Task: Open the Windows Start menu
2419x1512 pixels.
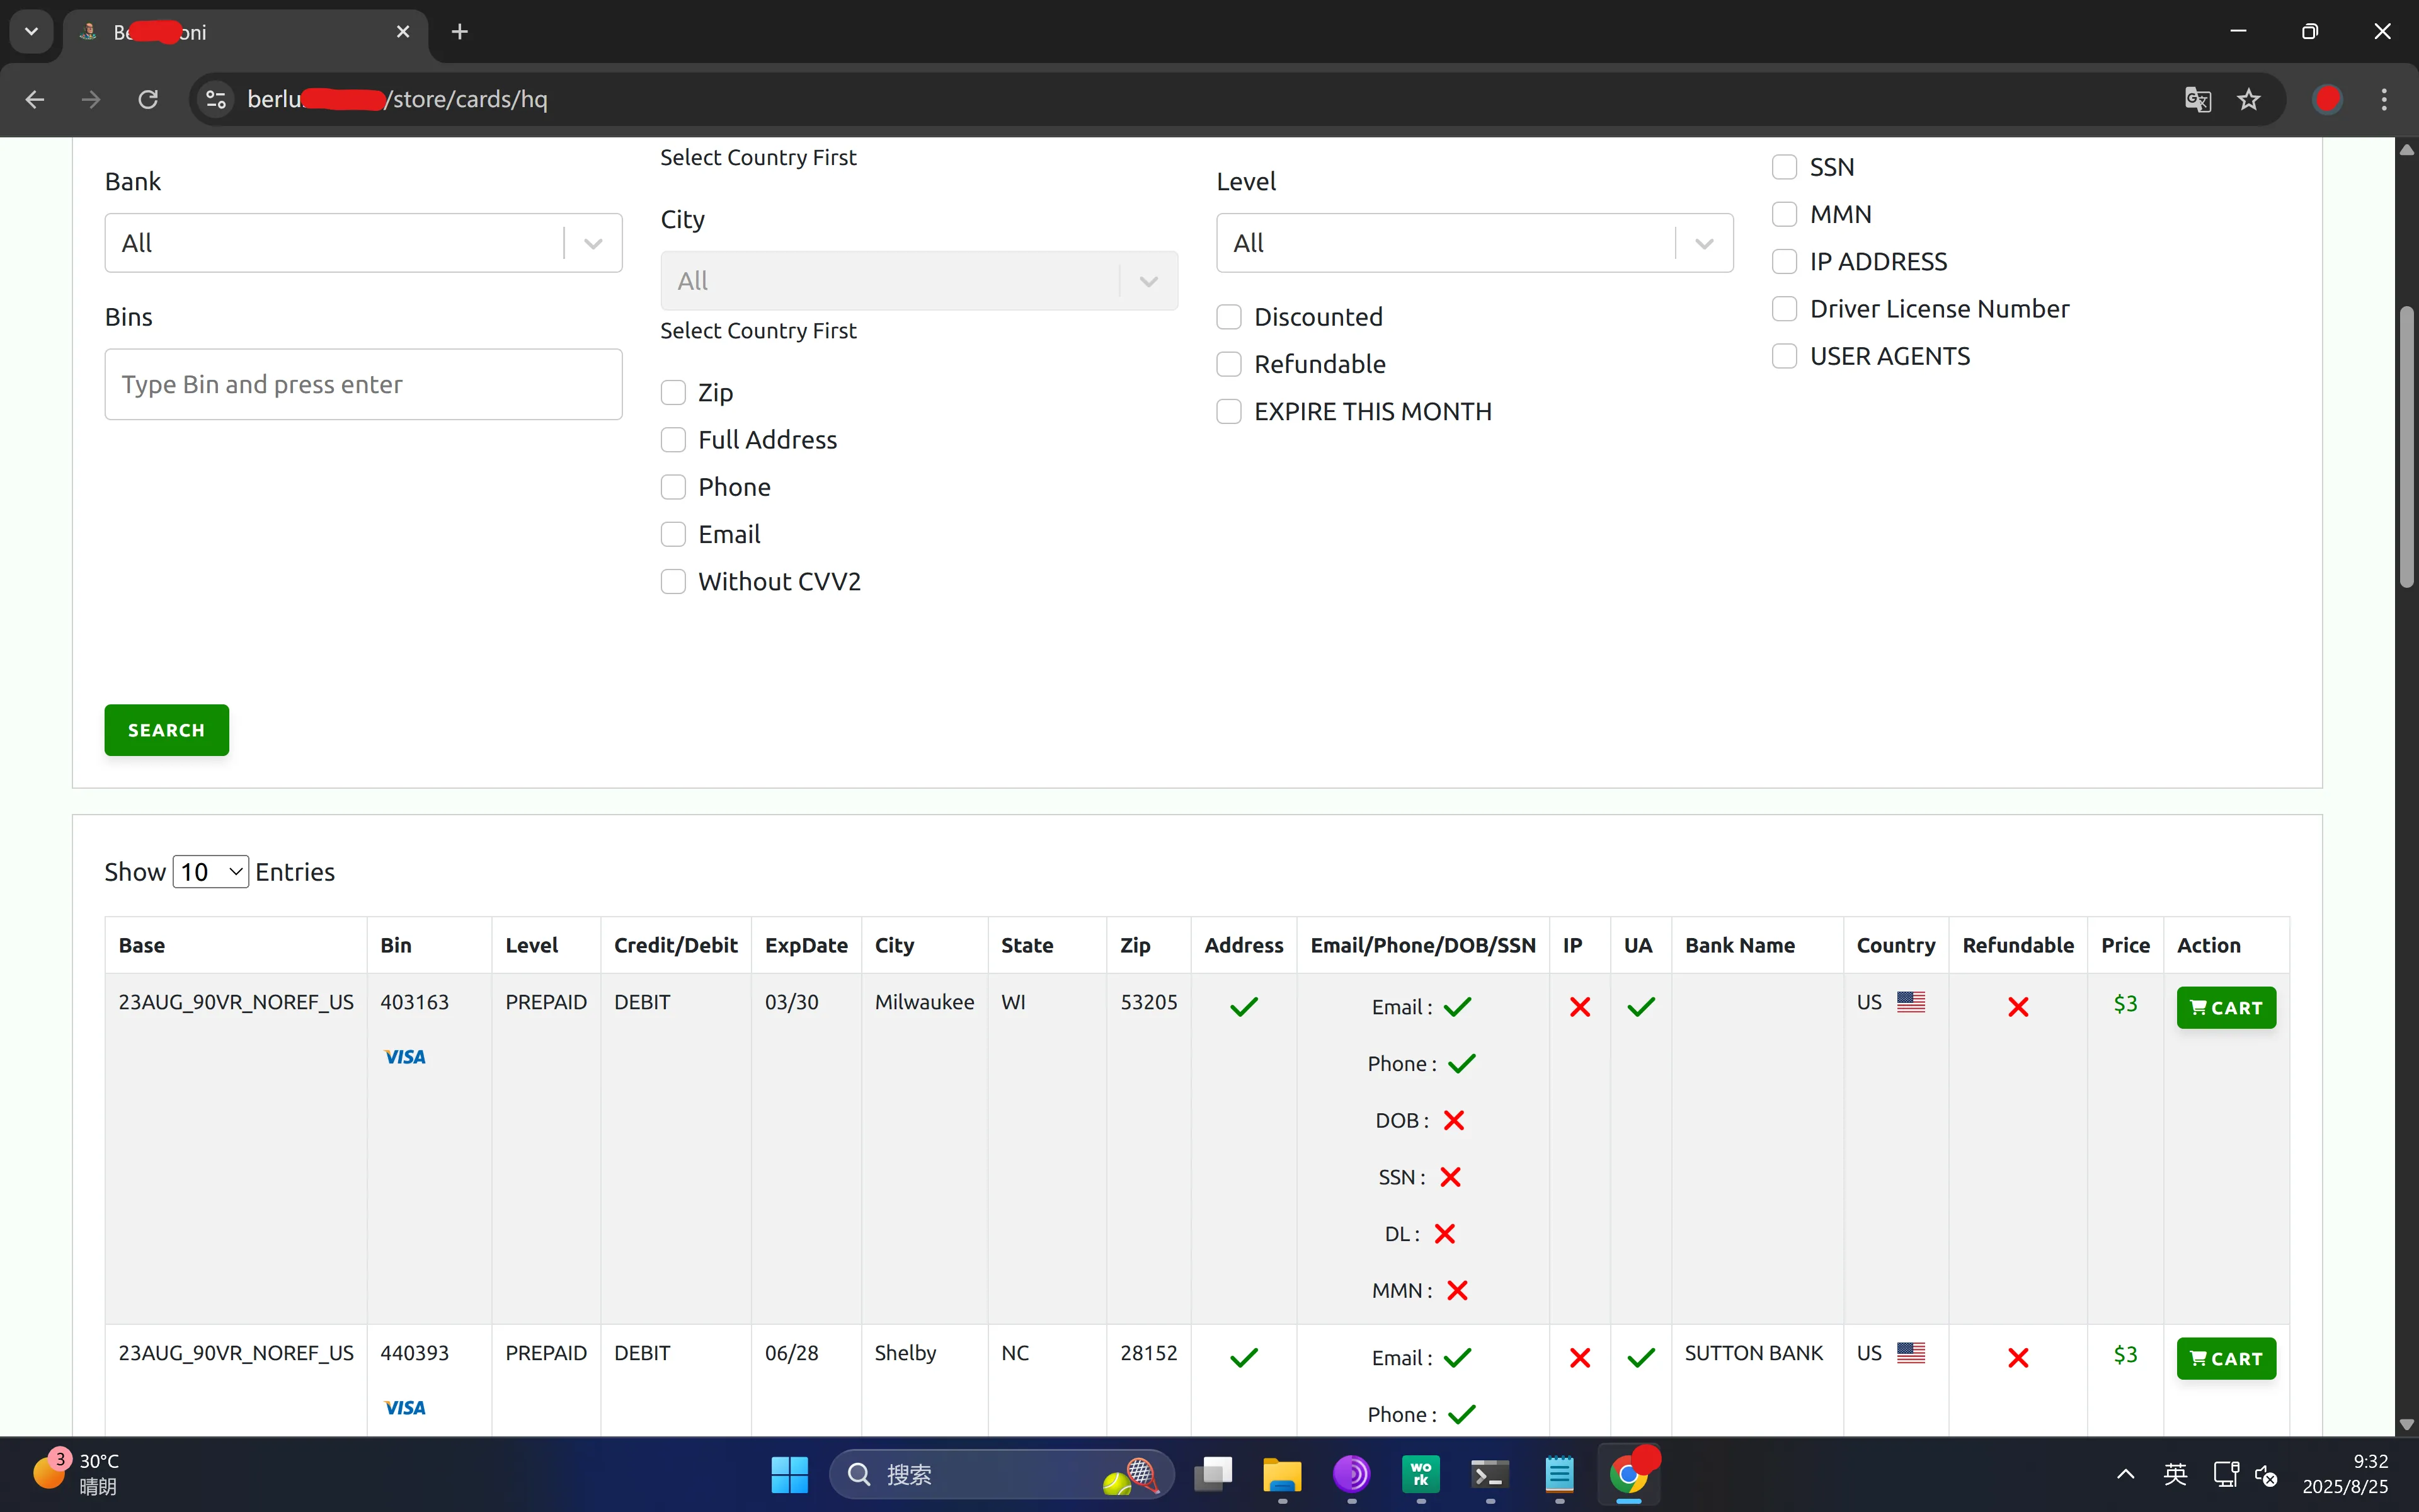Action: pyautogui.click(x=790, y=1474)
